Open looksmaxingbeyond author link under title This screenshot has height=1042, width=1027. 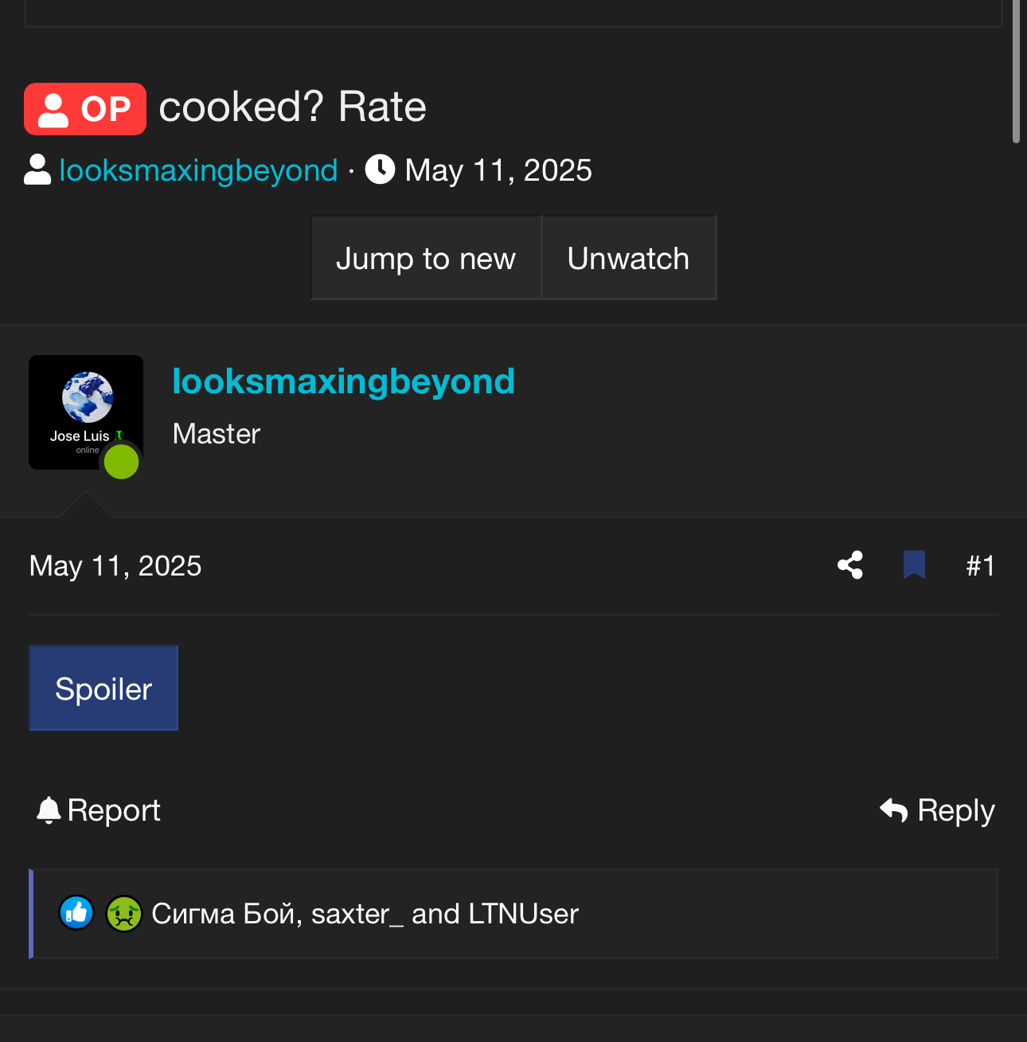click(199, 170)
